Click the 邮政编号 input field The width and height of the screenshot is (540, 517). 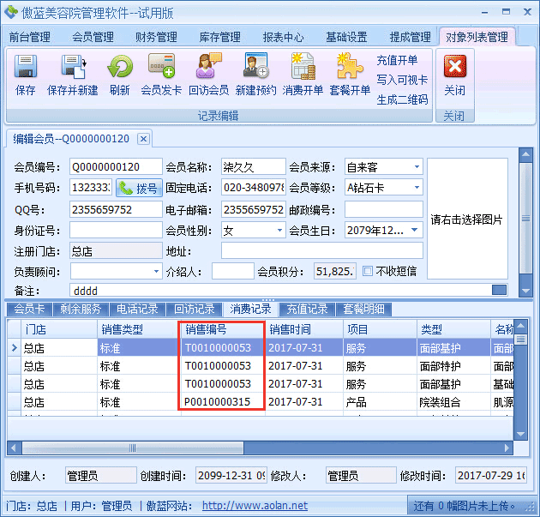click(x=384, y=209)
